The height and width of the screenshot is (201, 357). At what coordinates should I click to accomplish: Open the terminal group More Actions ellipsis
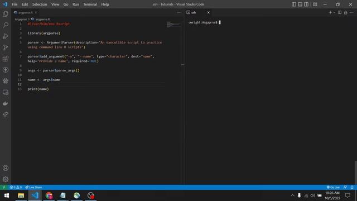pos(352,12)
